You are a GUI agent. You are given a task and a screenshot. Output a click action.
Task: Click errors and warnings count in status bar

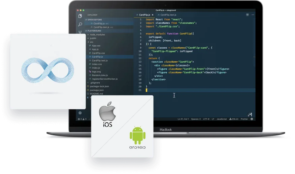pyautogui.click(x=82, y=119)
